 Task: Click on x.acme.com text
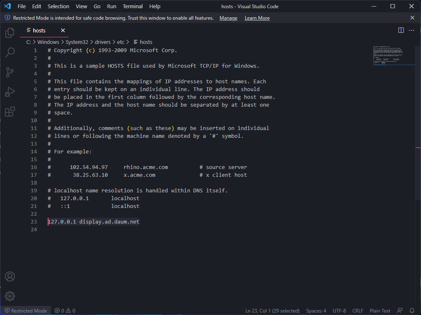click(139, 175)
